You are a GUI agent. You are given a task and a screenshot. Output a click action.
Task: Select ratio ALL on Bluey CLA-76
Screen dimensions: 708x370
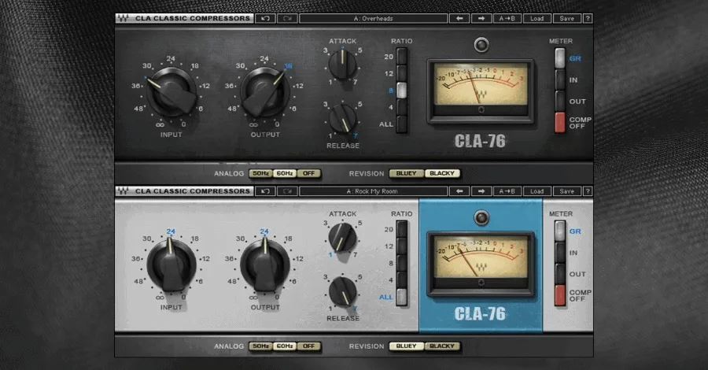click(401, 297)
